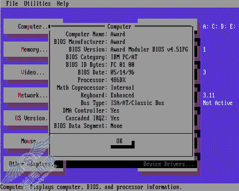The height and width of the screenshot is (191, 239).
Task: Click the Award Modular BIOS version value
Action: pos(149,49)
